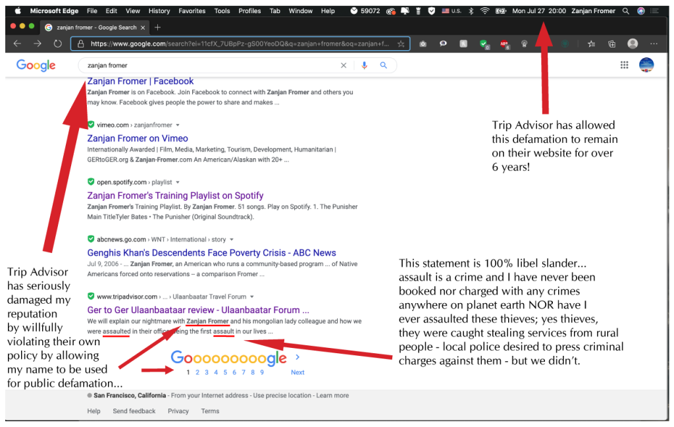Open the Help footer link
Image resolution: width=674 pixels, height=427 pixels.
[93, 411]
